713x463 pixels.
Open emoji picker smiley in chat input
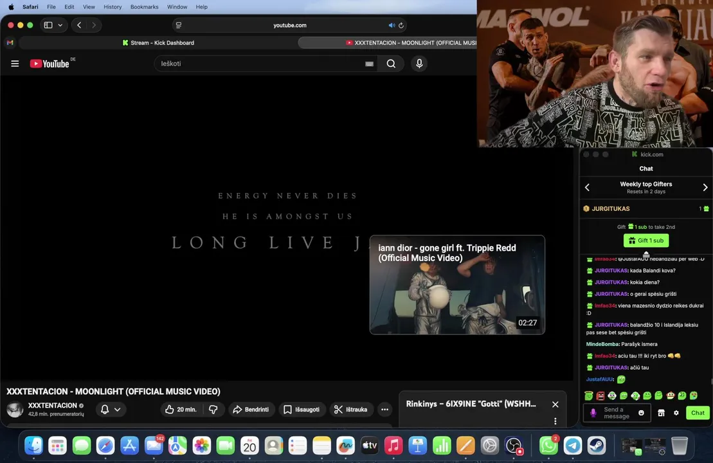pos(641,413)
